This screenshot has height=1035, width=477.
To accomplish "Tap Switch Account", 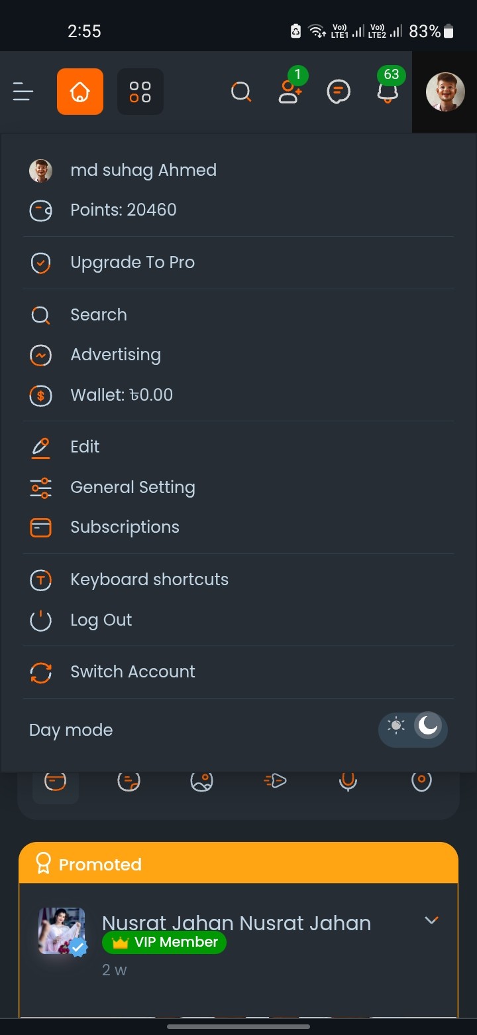I will coord(132,672).
